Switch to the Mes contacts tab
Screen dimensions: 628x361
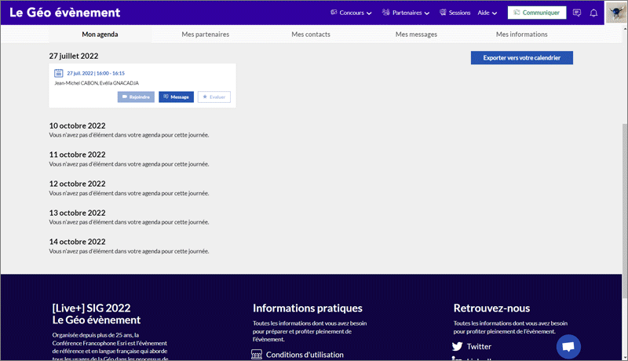(310, 35)
